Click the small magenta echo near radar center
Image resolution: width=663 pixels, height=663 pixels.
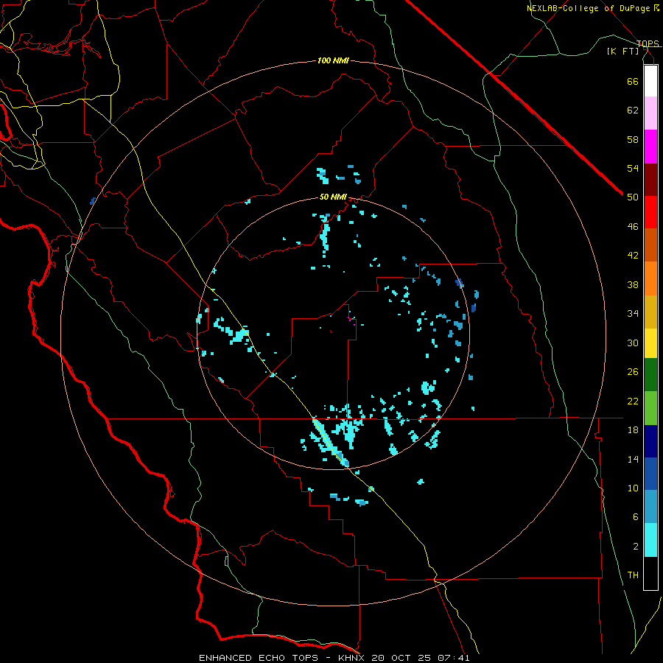tap(351, 320)
